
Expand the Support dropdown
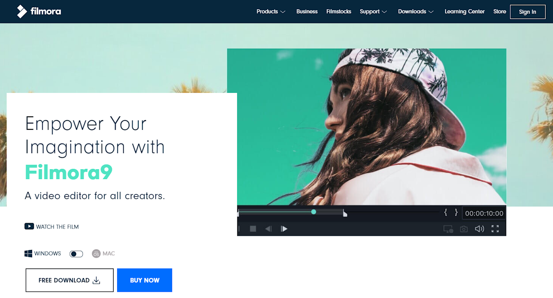point(373,12)
